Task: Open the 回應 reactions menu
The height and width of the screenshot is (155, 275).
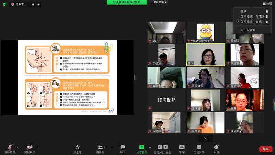Action: (216, 149)
